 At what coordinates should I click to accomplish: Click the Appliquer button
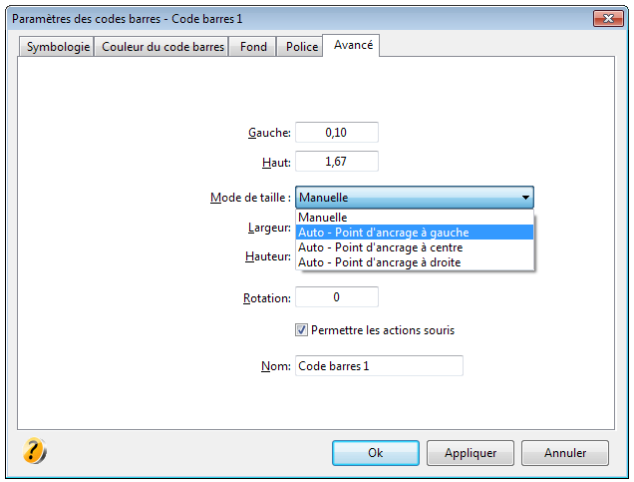tap(471, 453)
